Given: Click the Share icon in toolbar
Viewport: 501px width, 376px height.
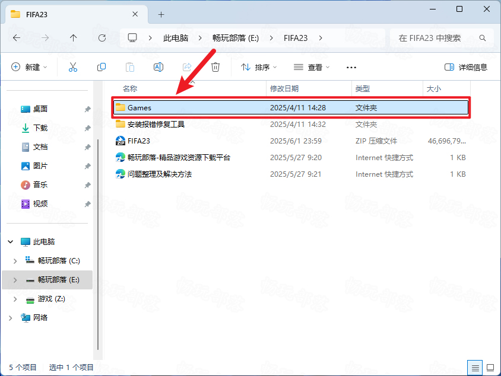Looking at the screenshot, I should pyautogui.click(x=187, y=67).
